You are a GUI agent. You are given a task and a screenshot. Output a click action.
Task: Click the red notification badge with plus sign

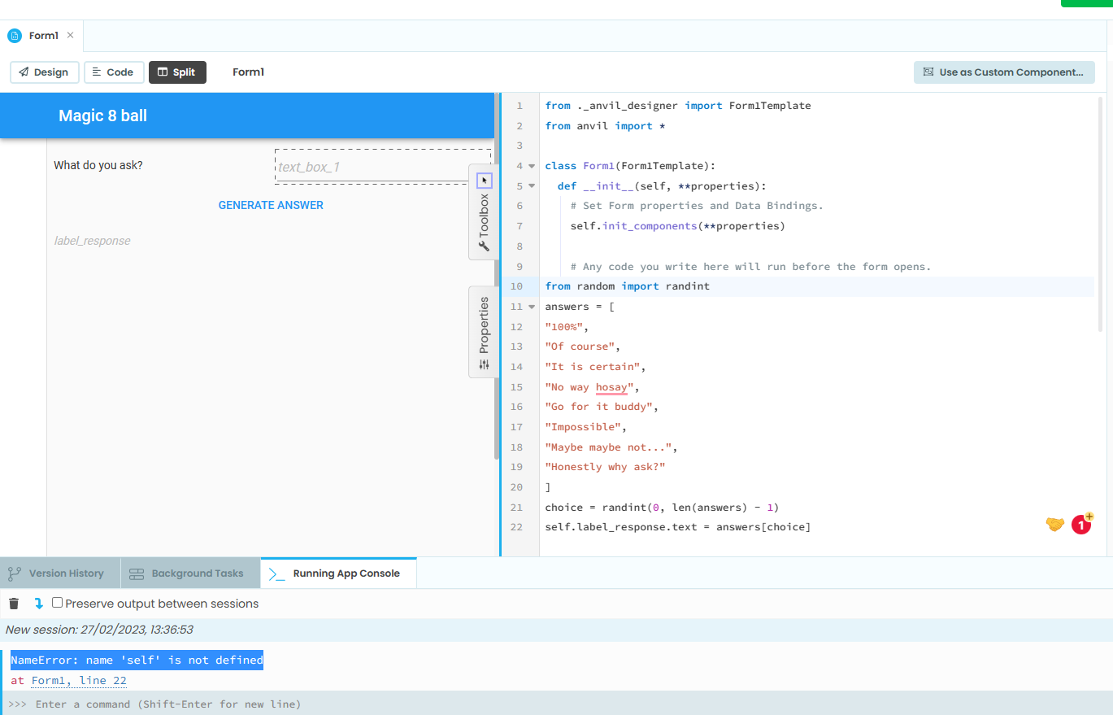(1081, 525)
